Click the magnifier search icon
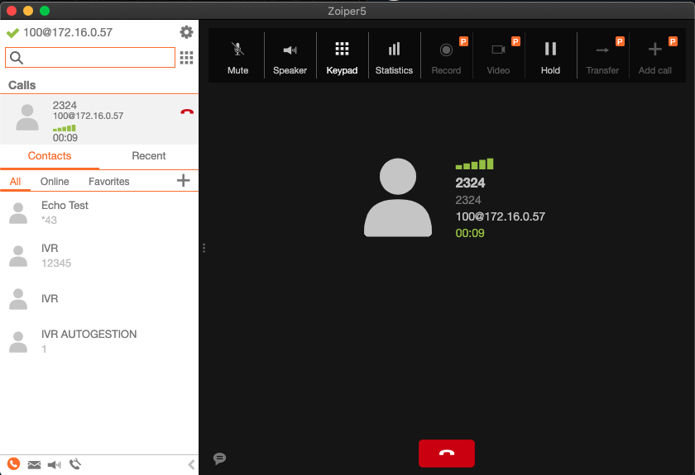Screen dimensions: 695x475 tap(17, 58)
